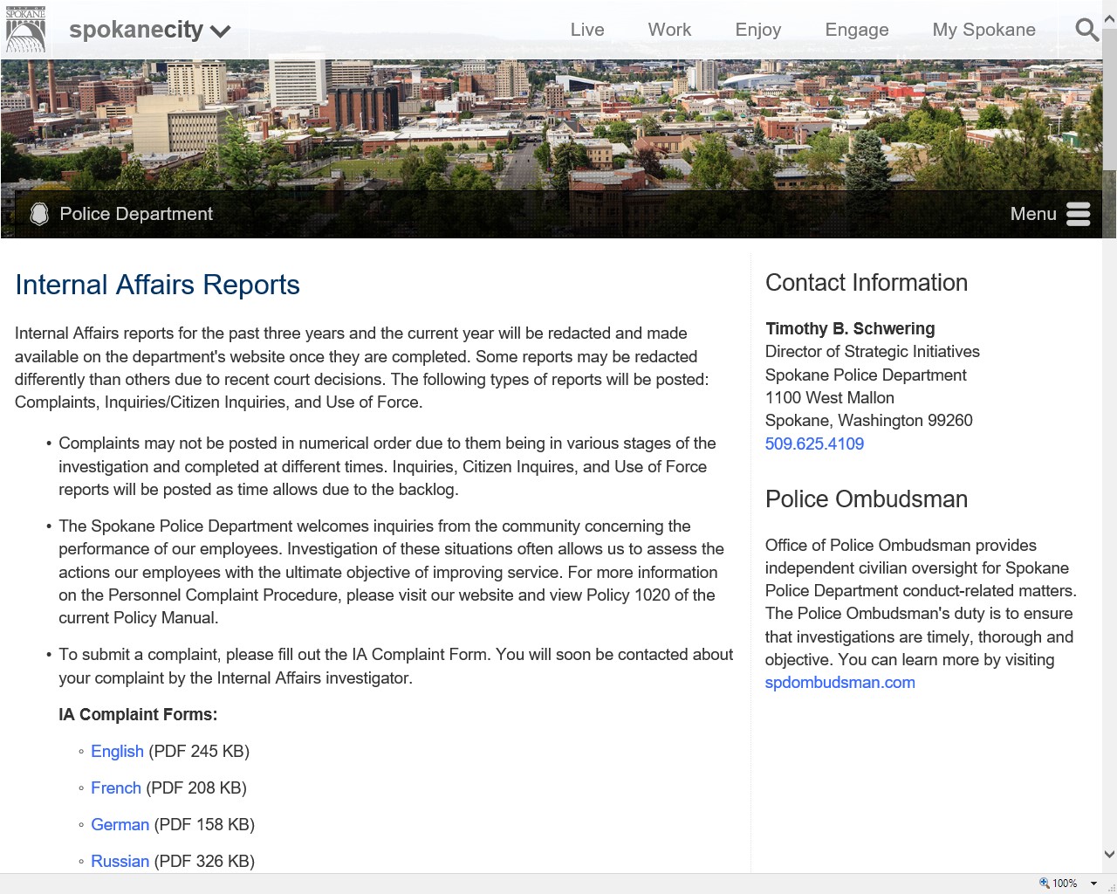Screen dimensions: 1117x894
Task: Visit the spdombudsman.com link
Action: tap(839, 683)
